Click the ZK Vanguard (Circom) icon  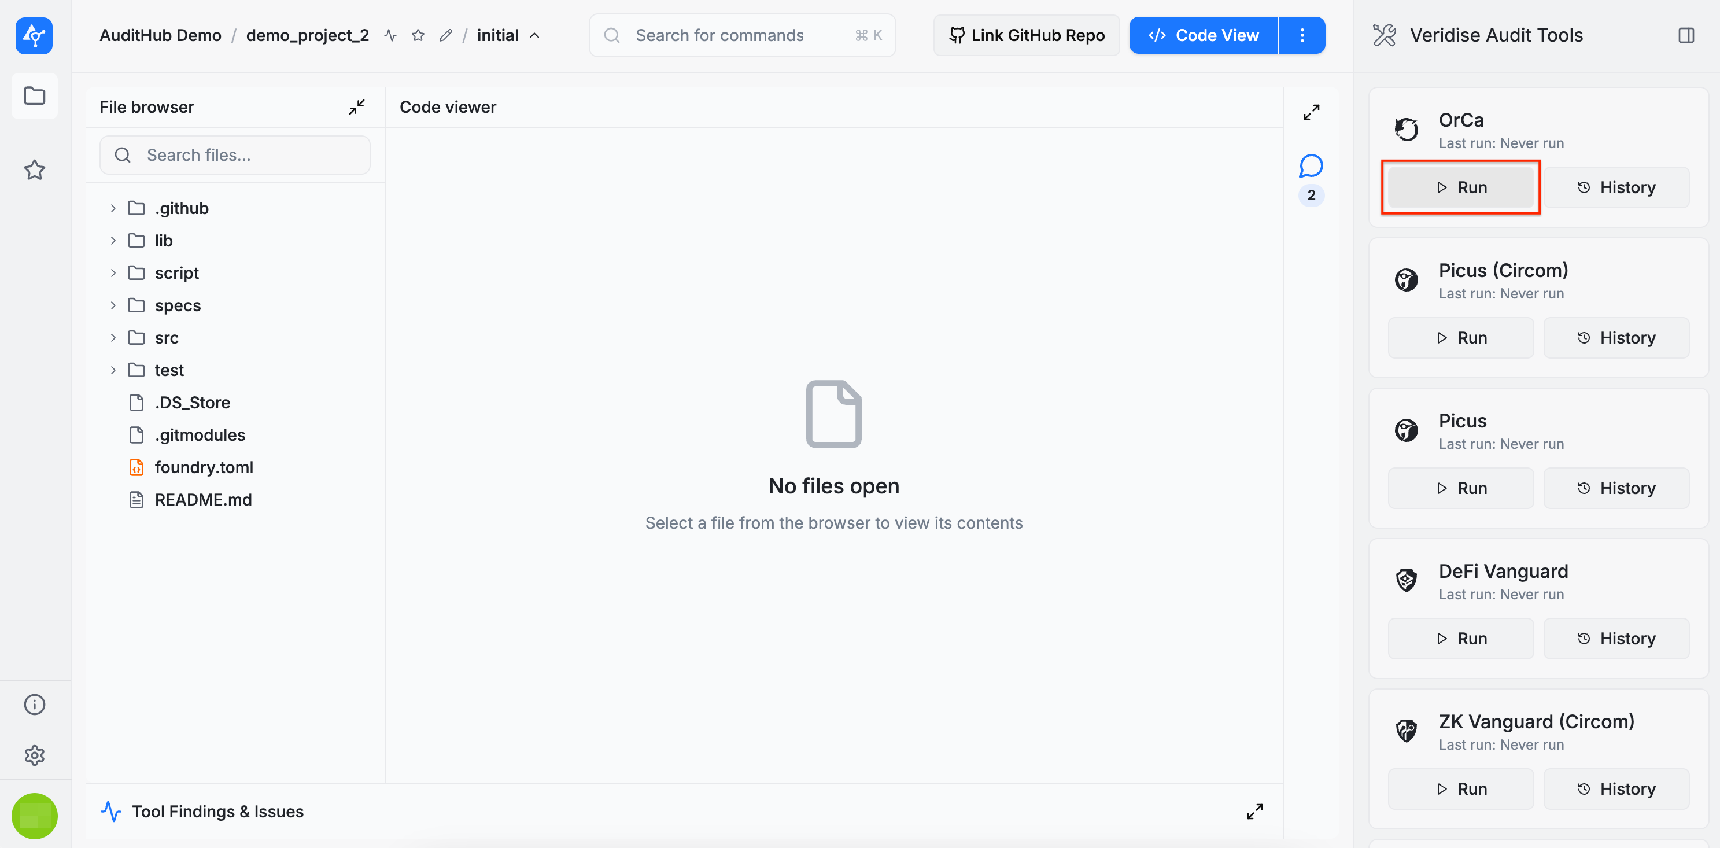(1406, 731)
